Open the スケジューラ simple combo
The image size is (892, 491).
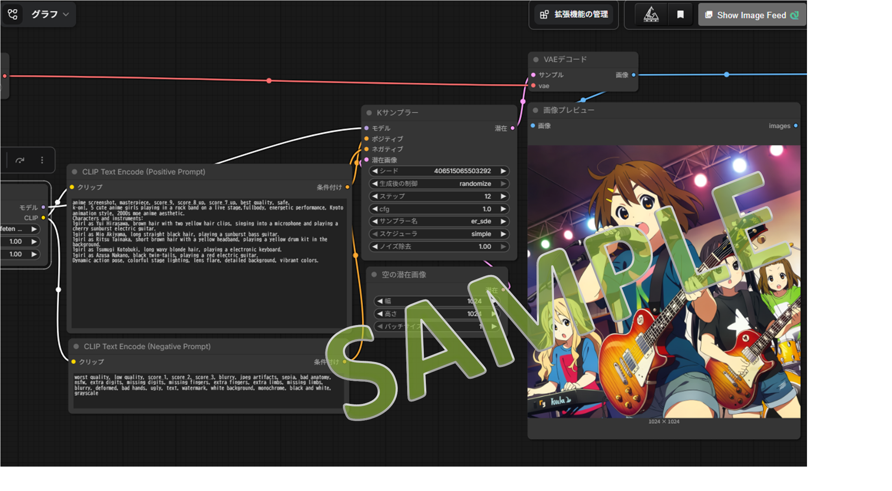pyautogui.click(x=439, y=234)
